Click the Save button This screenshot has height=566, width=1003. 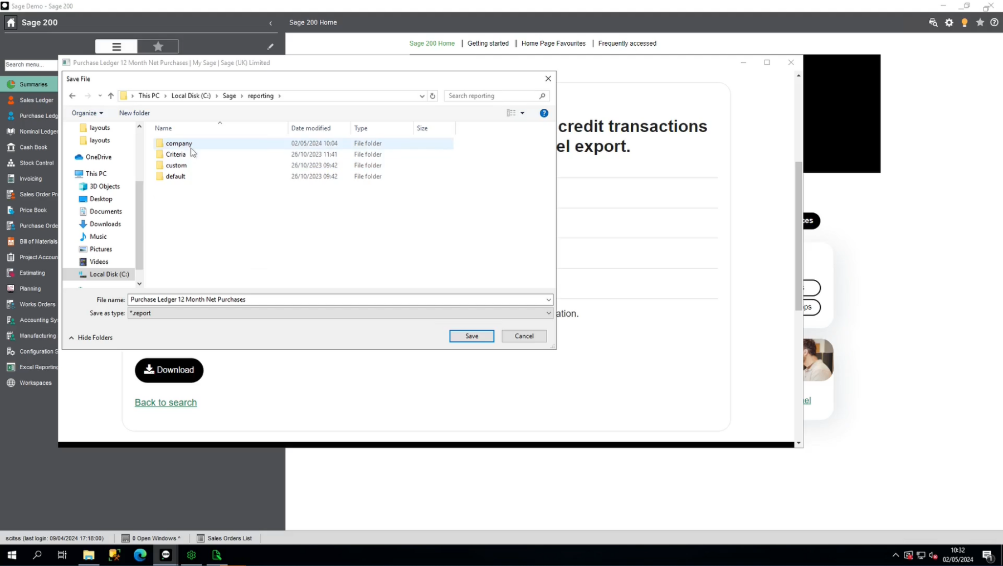pos(471,336)
